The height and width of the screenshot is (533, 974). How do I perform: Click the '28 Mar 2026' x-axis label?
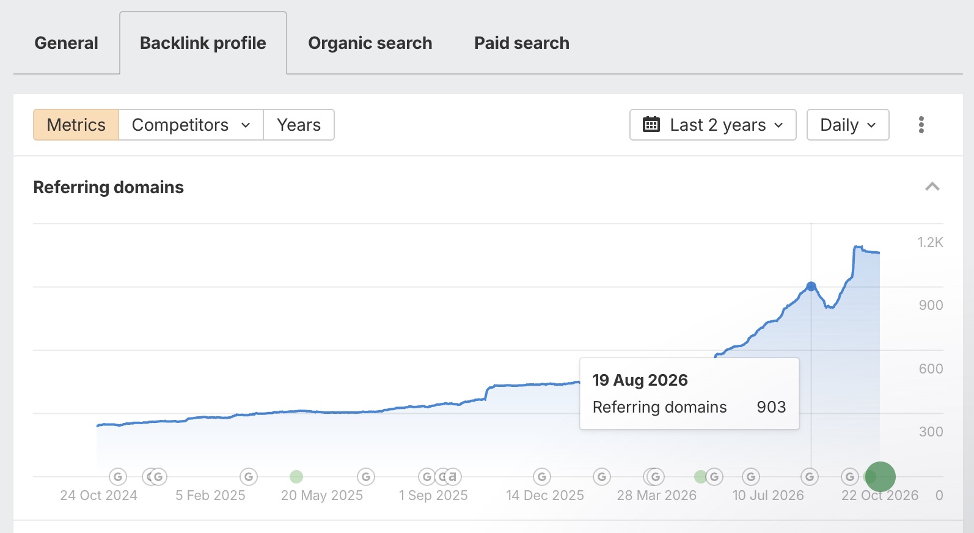[x=656, y=495]
